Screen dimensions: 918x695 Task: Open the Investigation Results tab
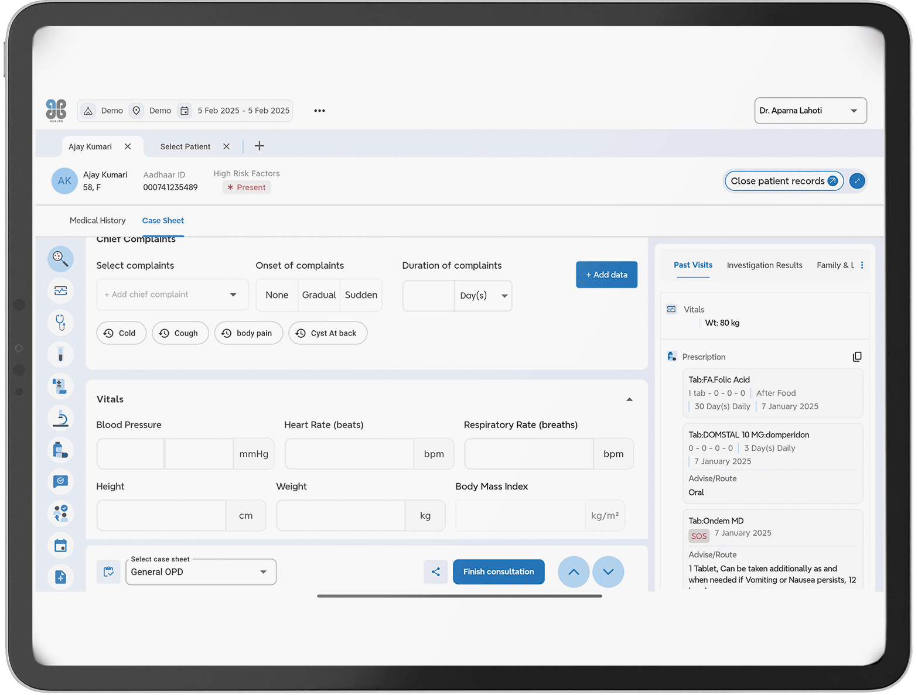(764, 265)
